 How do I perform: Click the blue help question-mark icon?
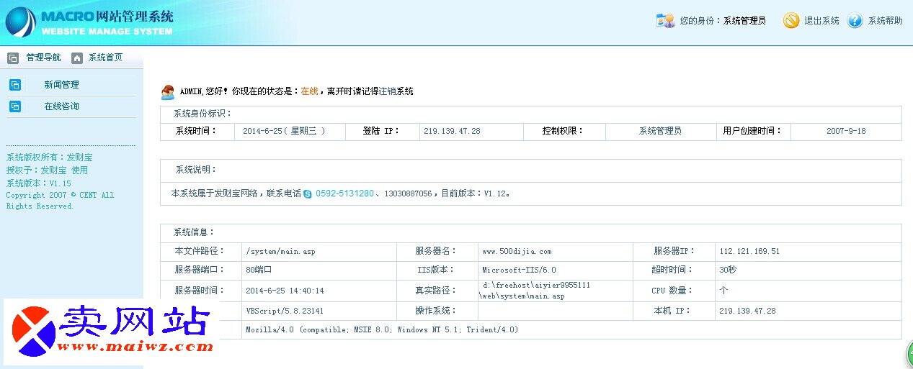coord(855,21)
